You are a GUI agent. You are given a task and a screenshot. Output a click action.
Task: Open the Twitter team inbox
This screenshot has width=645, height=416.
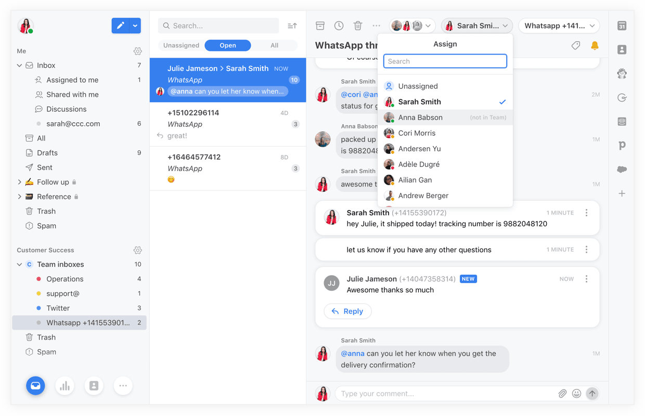pyautogui.click(x=79, y=308)
